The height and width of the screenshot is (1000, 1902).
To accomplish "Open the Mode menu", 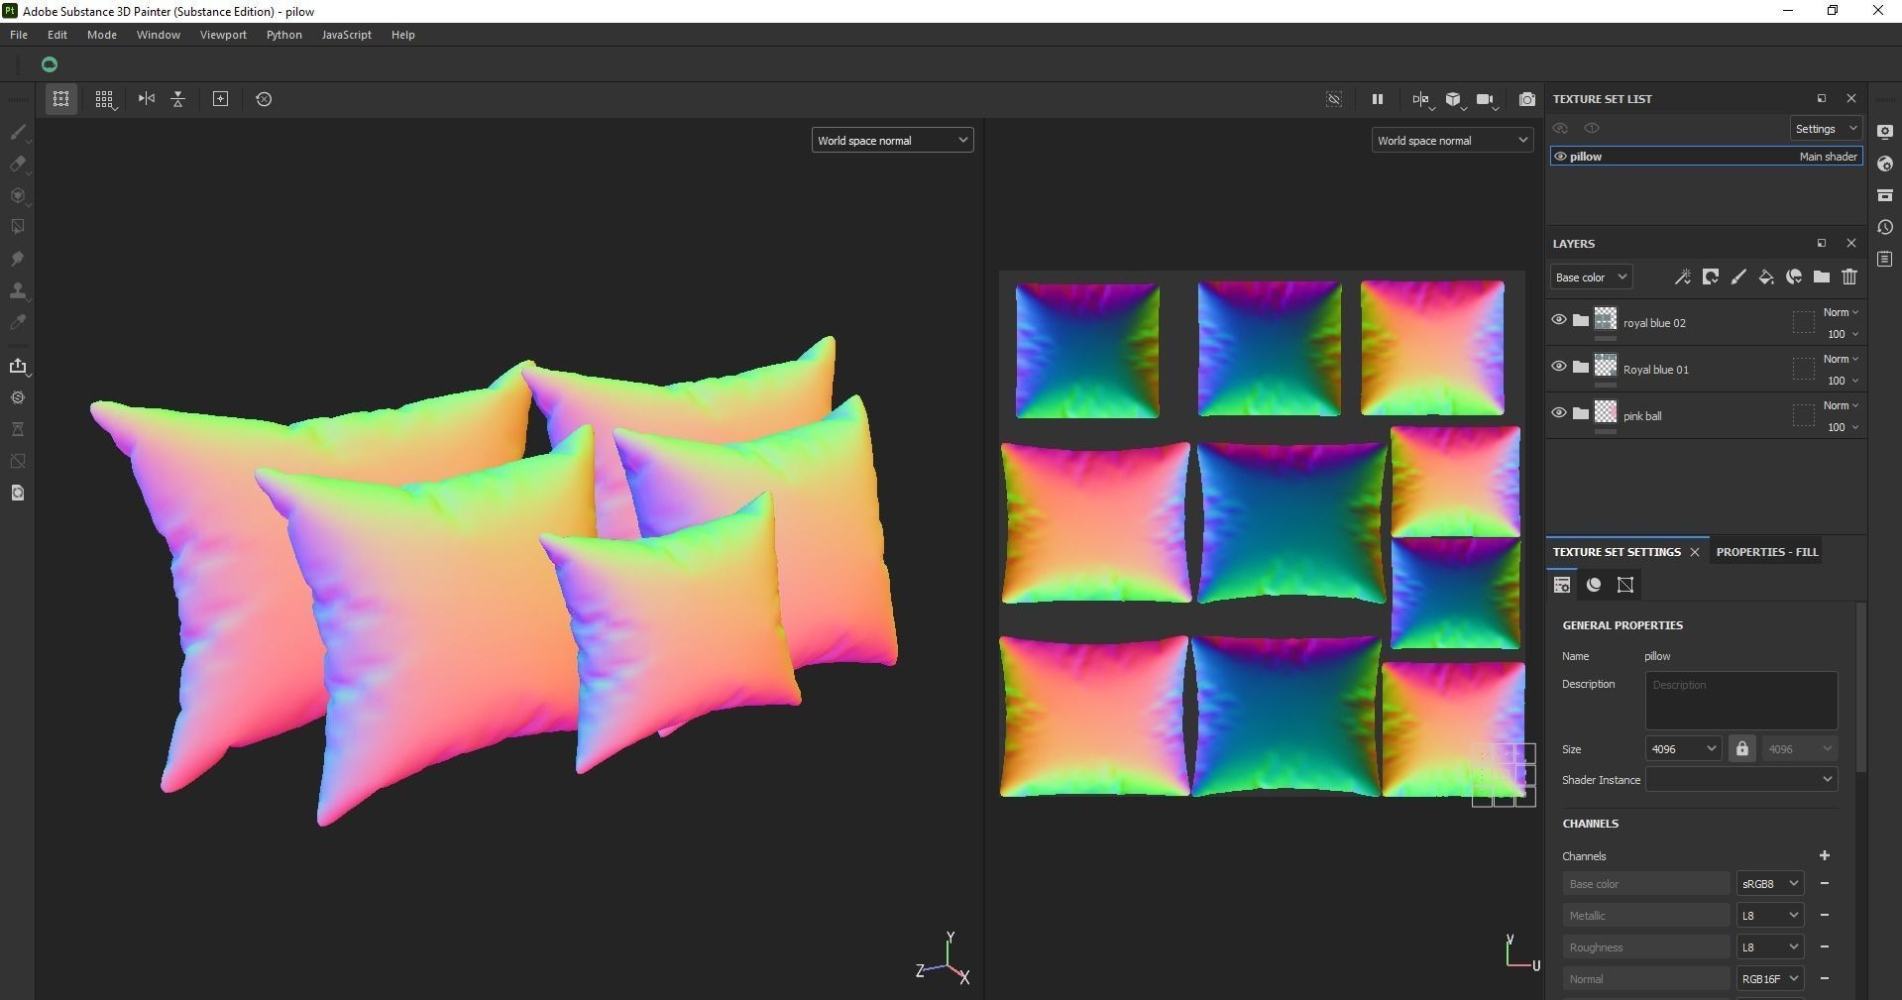I will (x=102, y=35).
